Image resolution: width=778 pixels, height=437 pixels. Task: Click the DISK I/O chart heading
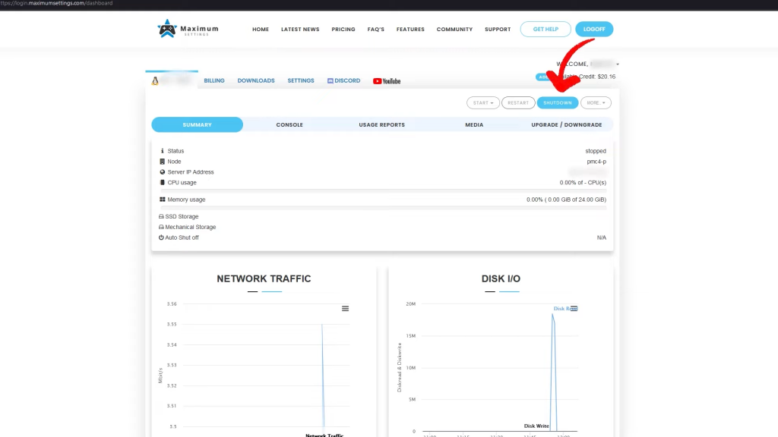[501, 278]
